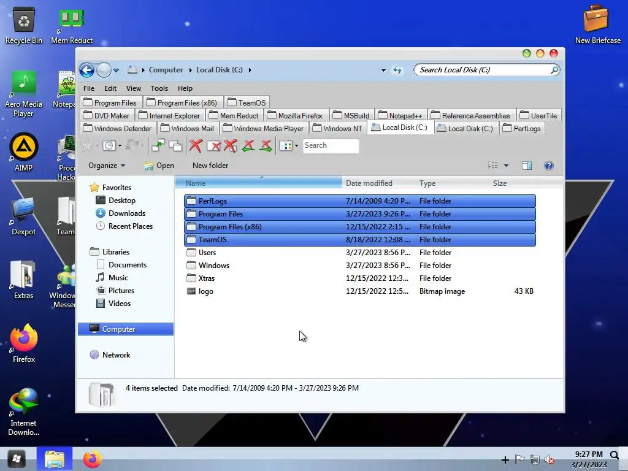Viewport: 628px width, 471px height.
Task: Click the Open button in command bar
Action: pos(159,166)
